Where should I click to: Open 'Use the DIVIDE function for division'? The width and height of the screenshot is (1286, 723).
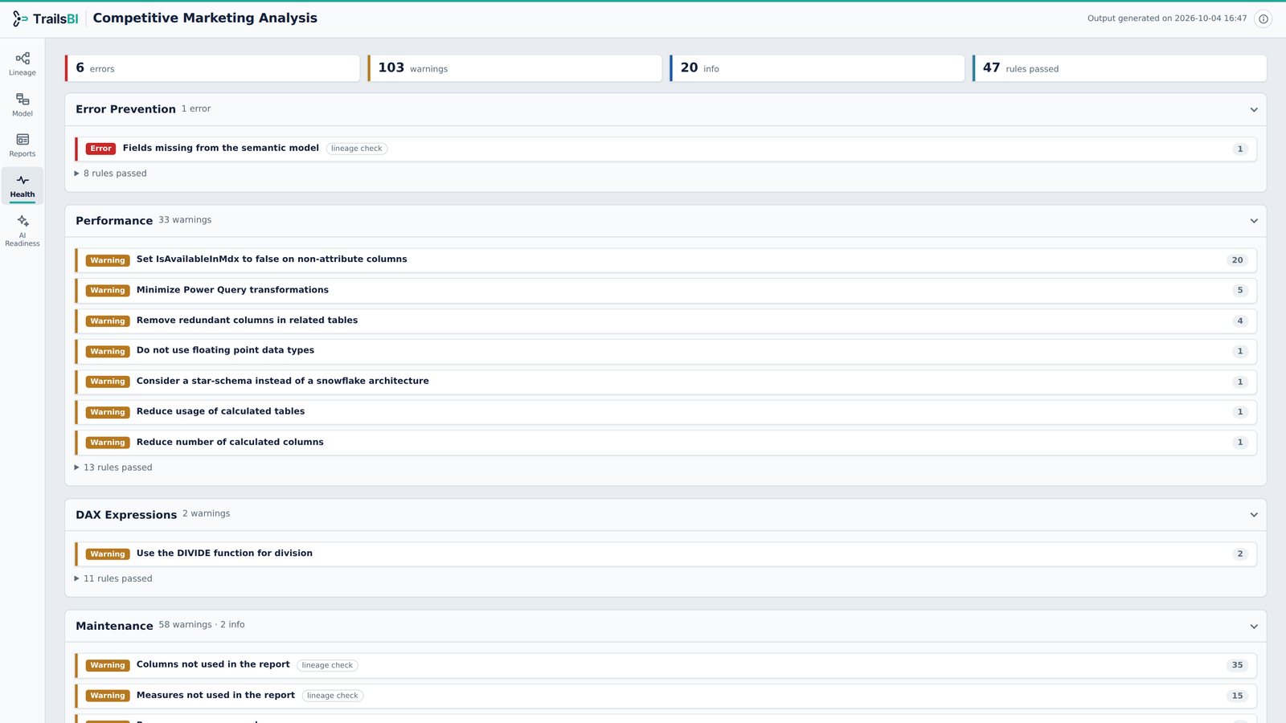pos(666,553)
